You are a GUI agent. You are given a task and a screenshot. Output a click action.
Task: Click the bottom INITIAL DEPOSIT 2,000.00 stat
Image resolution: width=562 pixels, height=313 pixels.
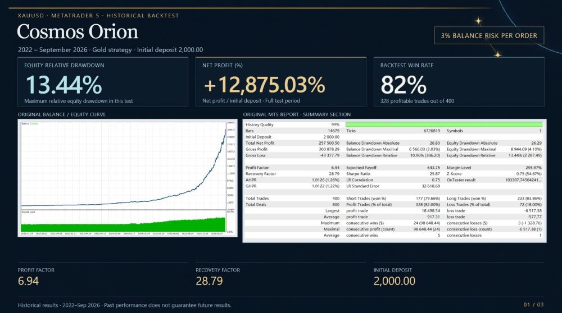pos(395,277)
